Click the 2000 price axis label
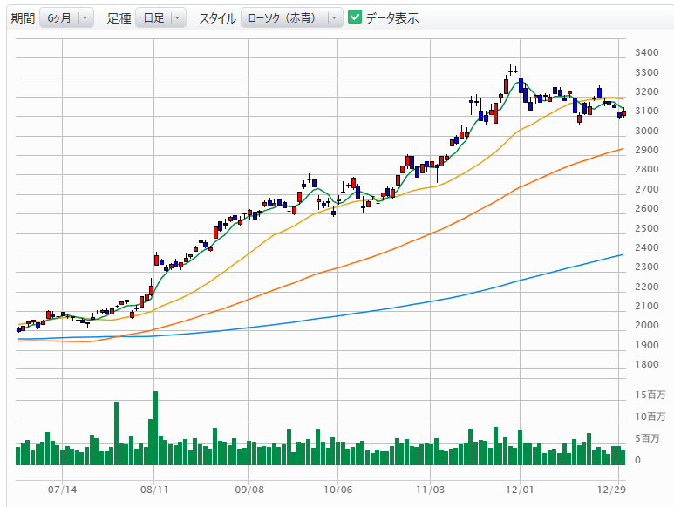The image size is (674, 507). (x=647, y=326)
